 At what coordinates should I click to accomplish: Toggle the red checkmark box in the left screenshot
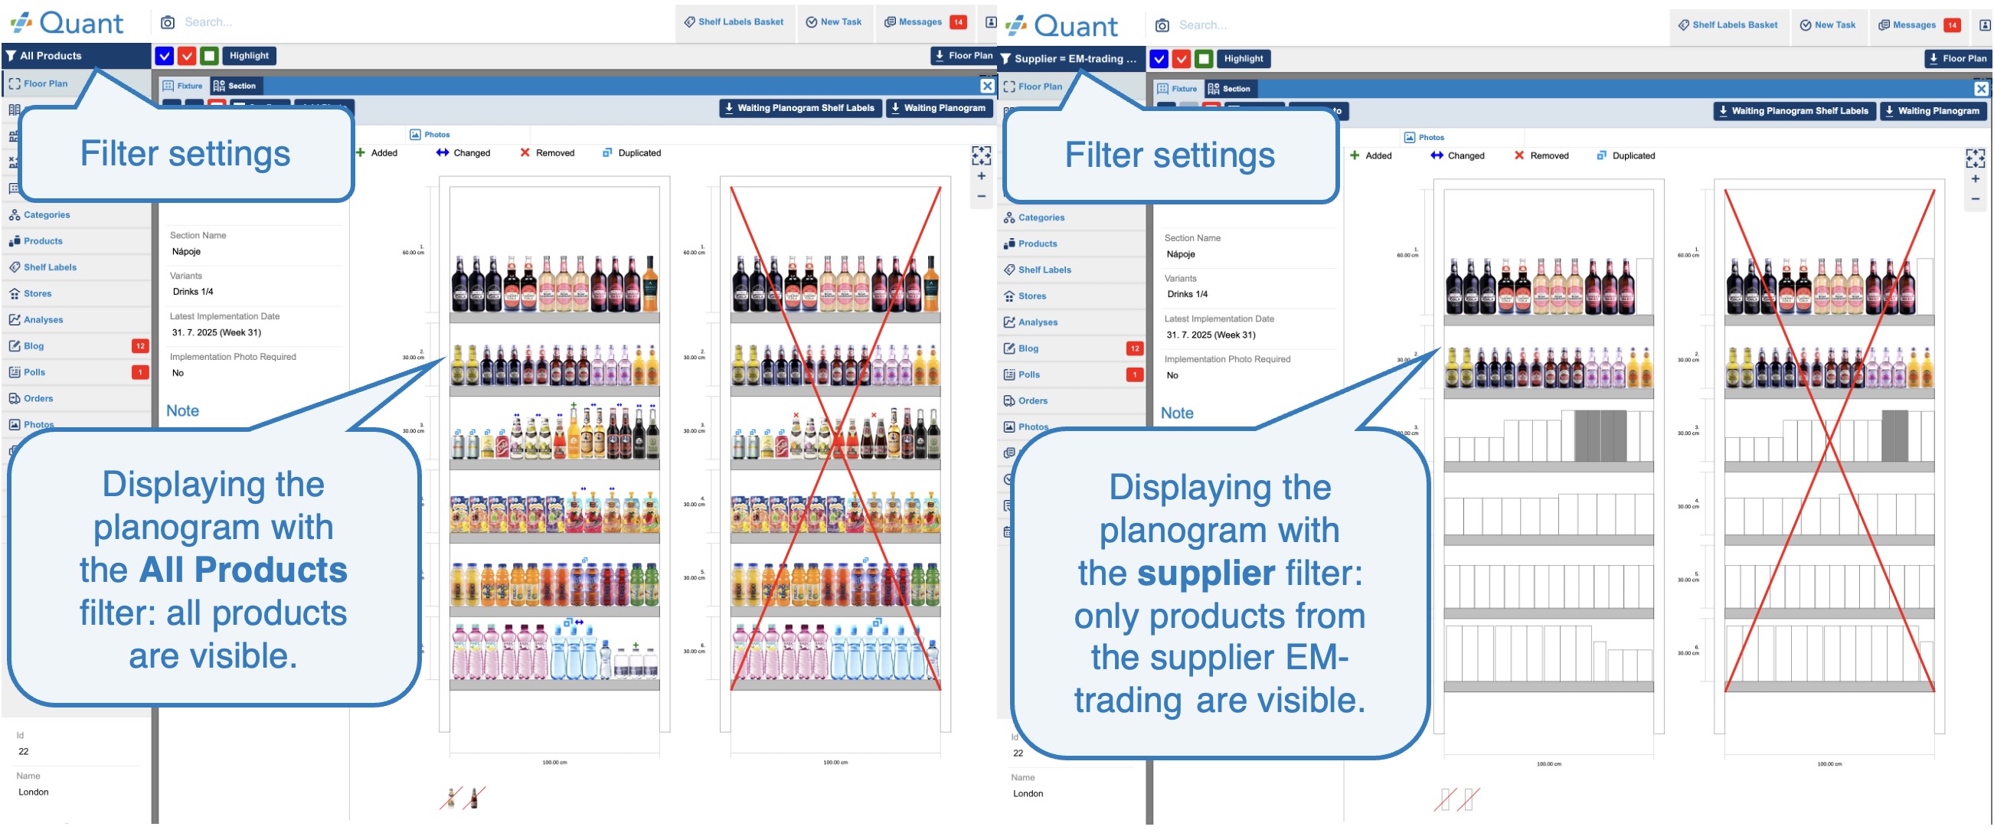(x=187, y=56)
